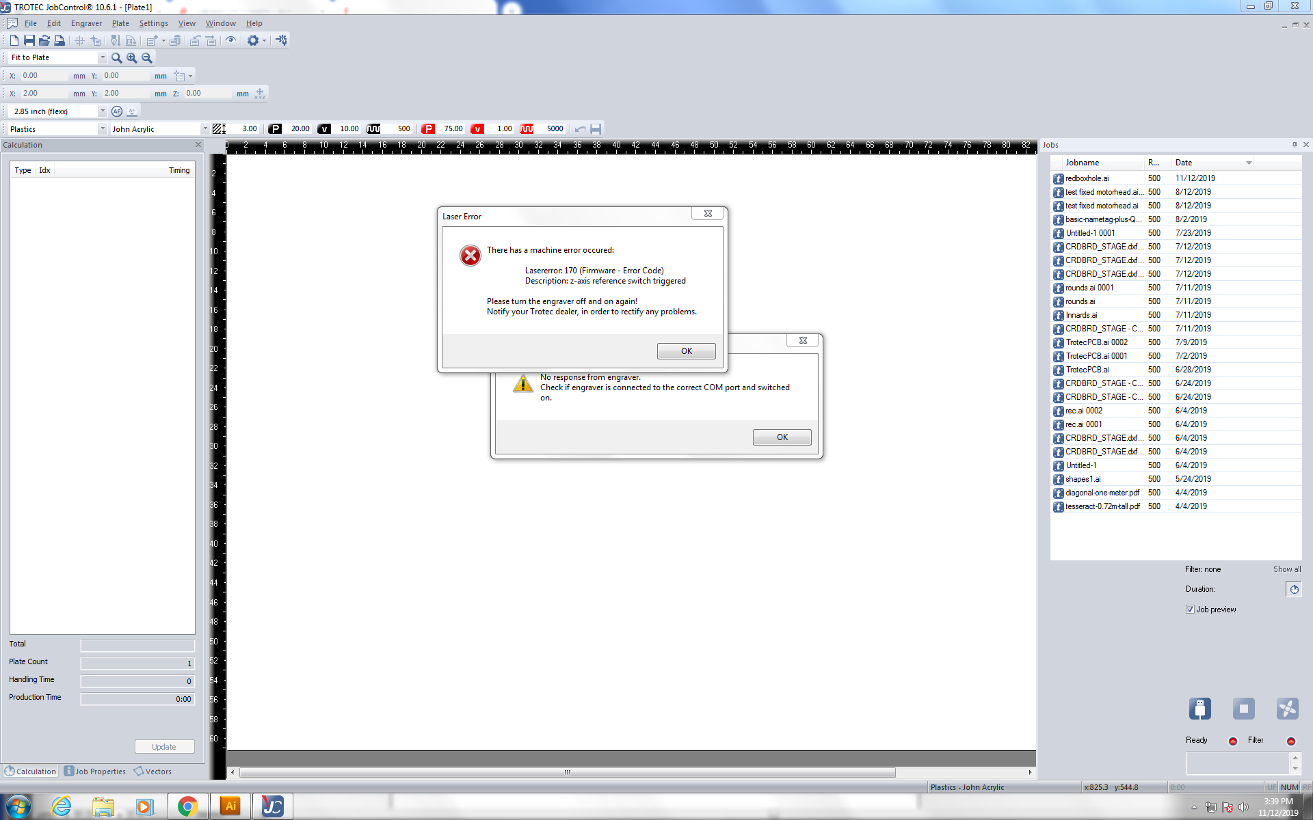The height and width of the screenshot is (820, 1313).
Task: Click the connect plug icon in toolbar
Action: (282, 40)
